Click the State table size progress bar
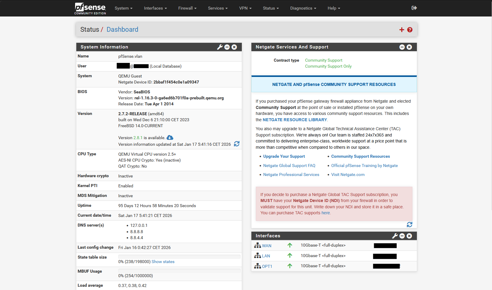 tap(179, 256)
